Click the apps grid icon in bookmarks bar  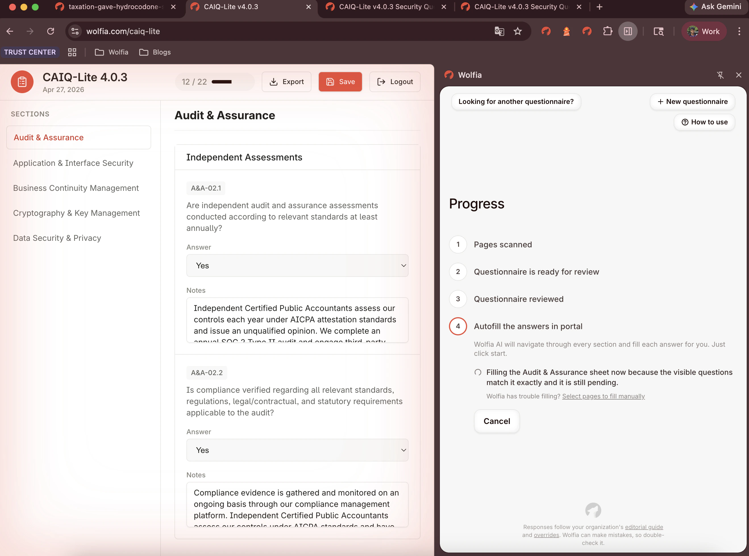pos(72,52)
